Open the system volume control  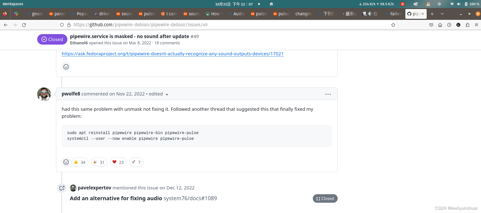pyautogui.click(x=459, y=4)
